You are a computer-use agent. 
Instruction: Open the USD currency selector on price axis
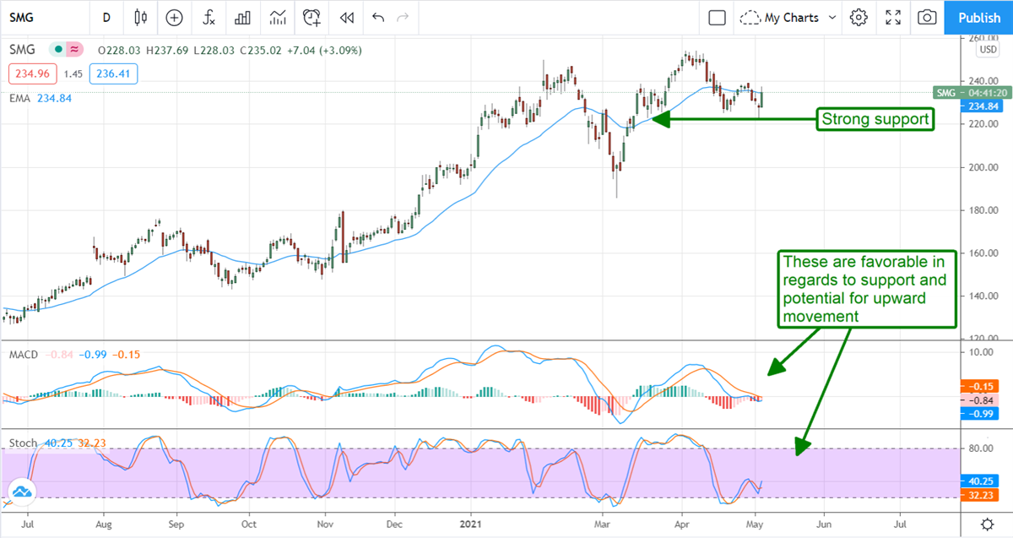coord(986,50)
